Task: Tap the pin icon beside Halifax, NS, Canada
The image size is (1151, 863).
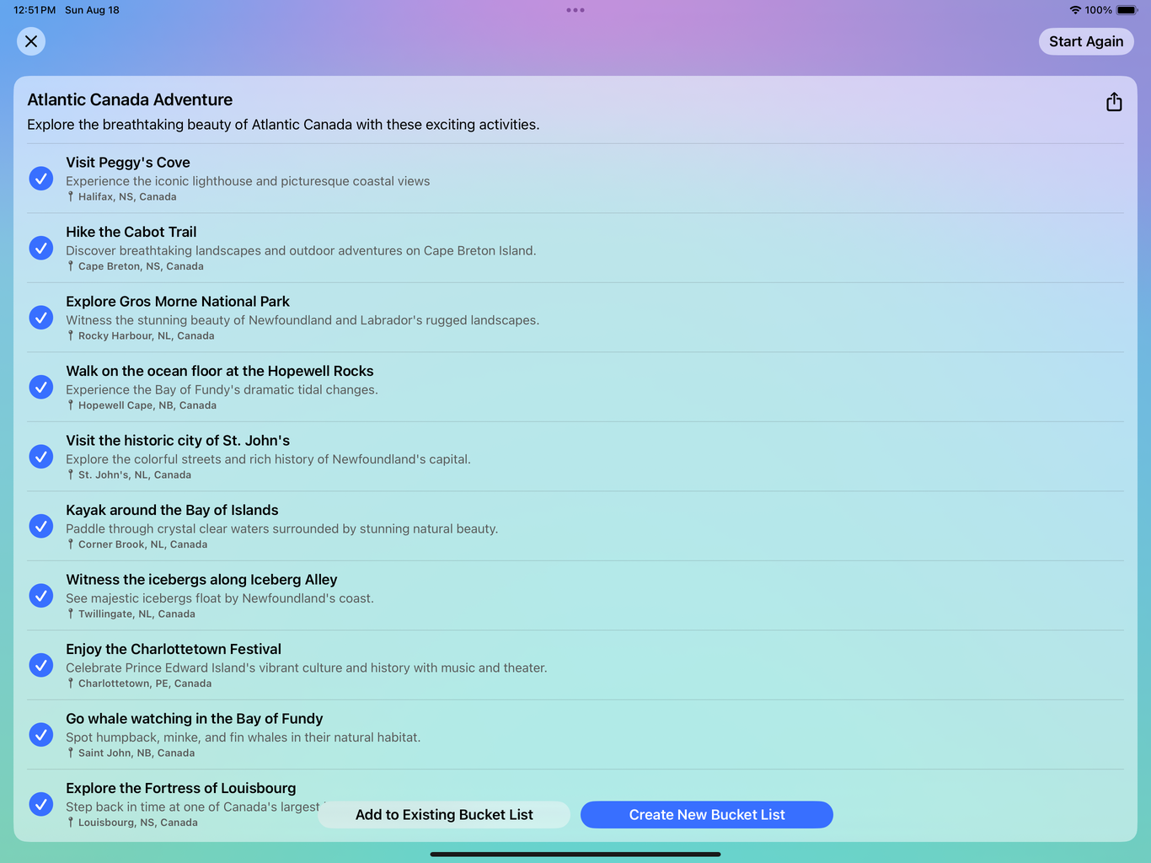Action: click(71, 196)
